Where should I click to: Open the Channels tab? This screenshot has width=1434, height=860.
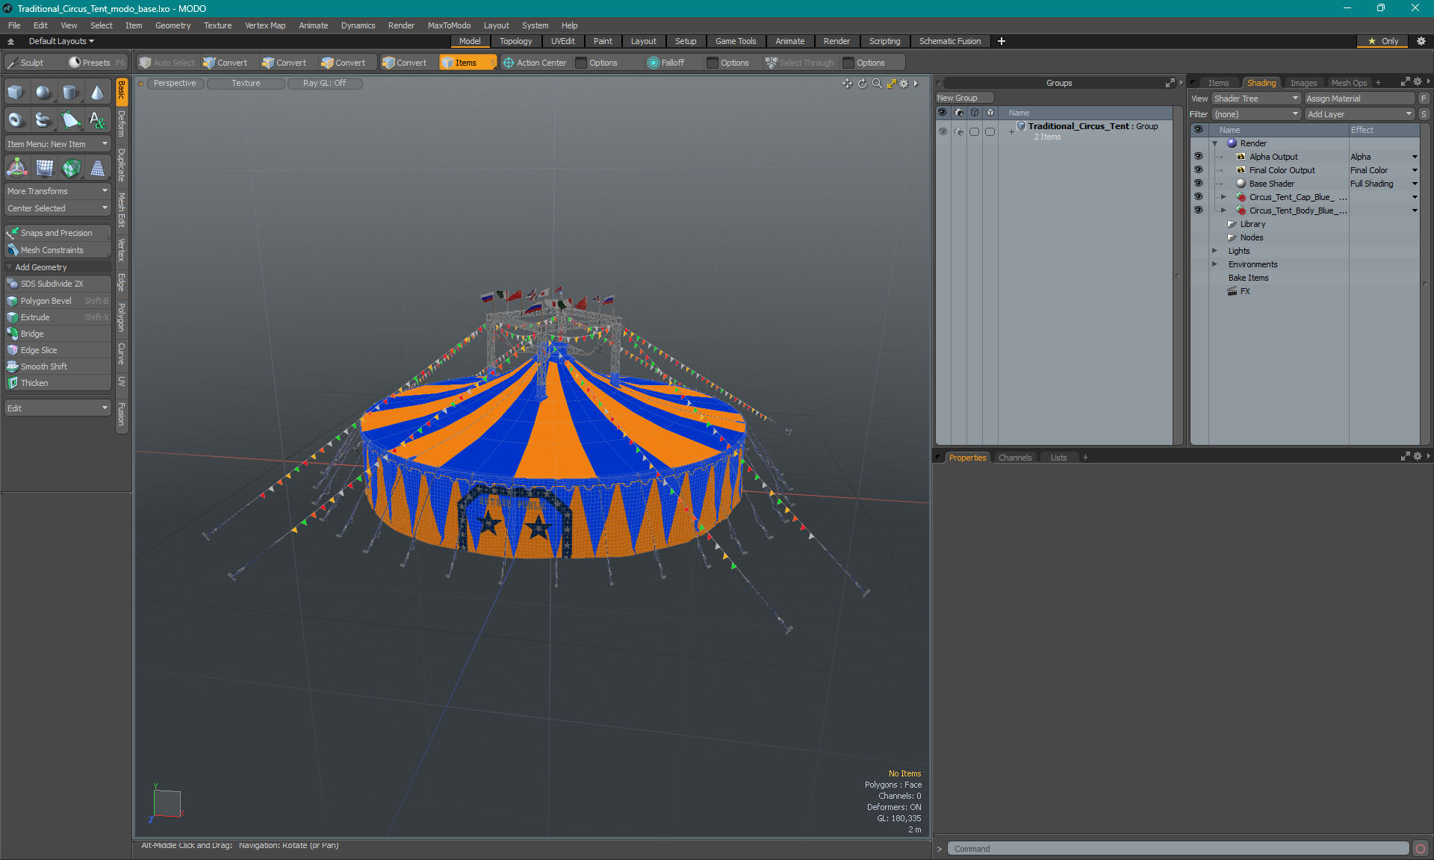(1014, 458)
